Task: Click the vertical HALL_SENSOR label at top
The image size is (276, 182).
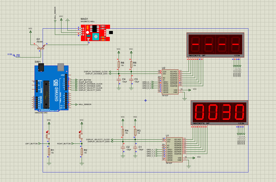Action: pyautogui.click(x=55, y=13)
